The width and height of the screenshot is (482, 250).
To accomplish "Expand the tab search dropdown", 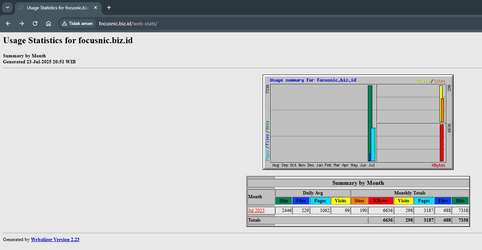I will (x=7, y=7).
